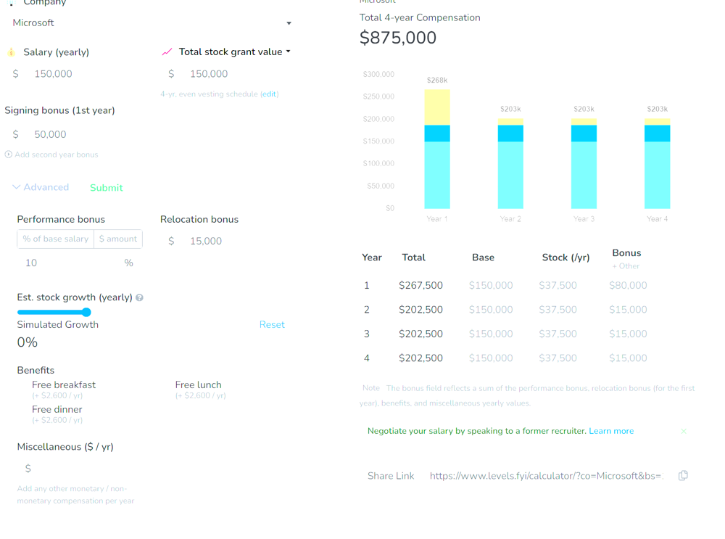Image resolution: width=725 pixels, height=539 pixels.
Task: Open the Total stock grant value dropdown
Action: (288, 52)
